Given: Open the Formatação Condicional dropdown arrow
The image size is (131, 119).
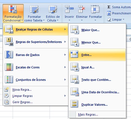Looking at the screenshot, I should [x=22, y=20].
